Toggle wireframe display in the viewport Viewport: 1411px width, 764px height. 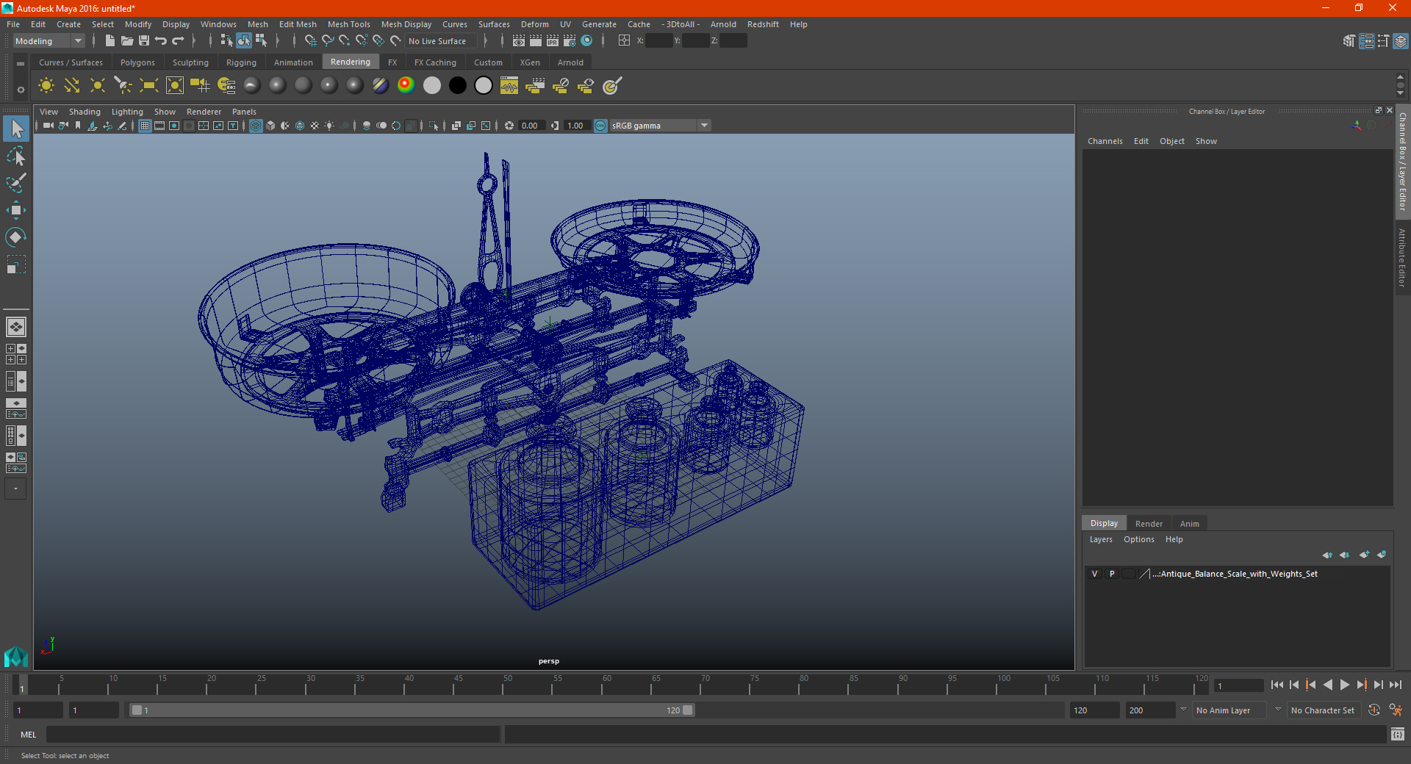pyautogui.click(x=256, y=126)
